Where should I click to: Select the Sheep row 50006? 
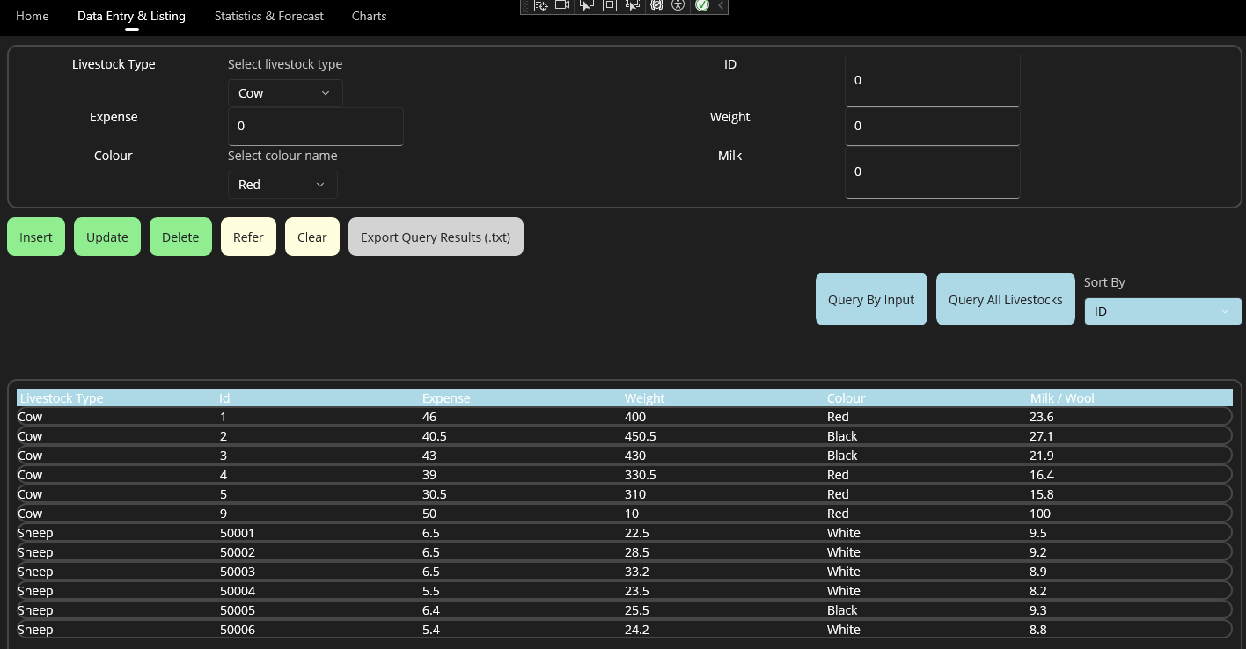click(x=624, y=630)
